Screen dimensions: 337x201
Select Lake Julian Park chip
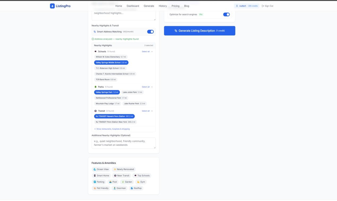(x=132, y=92)
